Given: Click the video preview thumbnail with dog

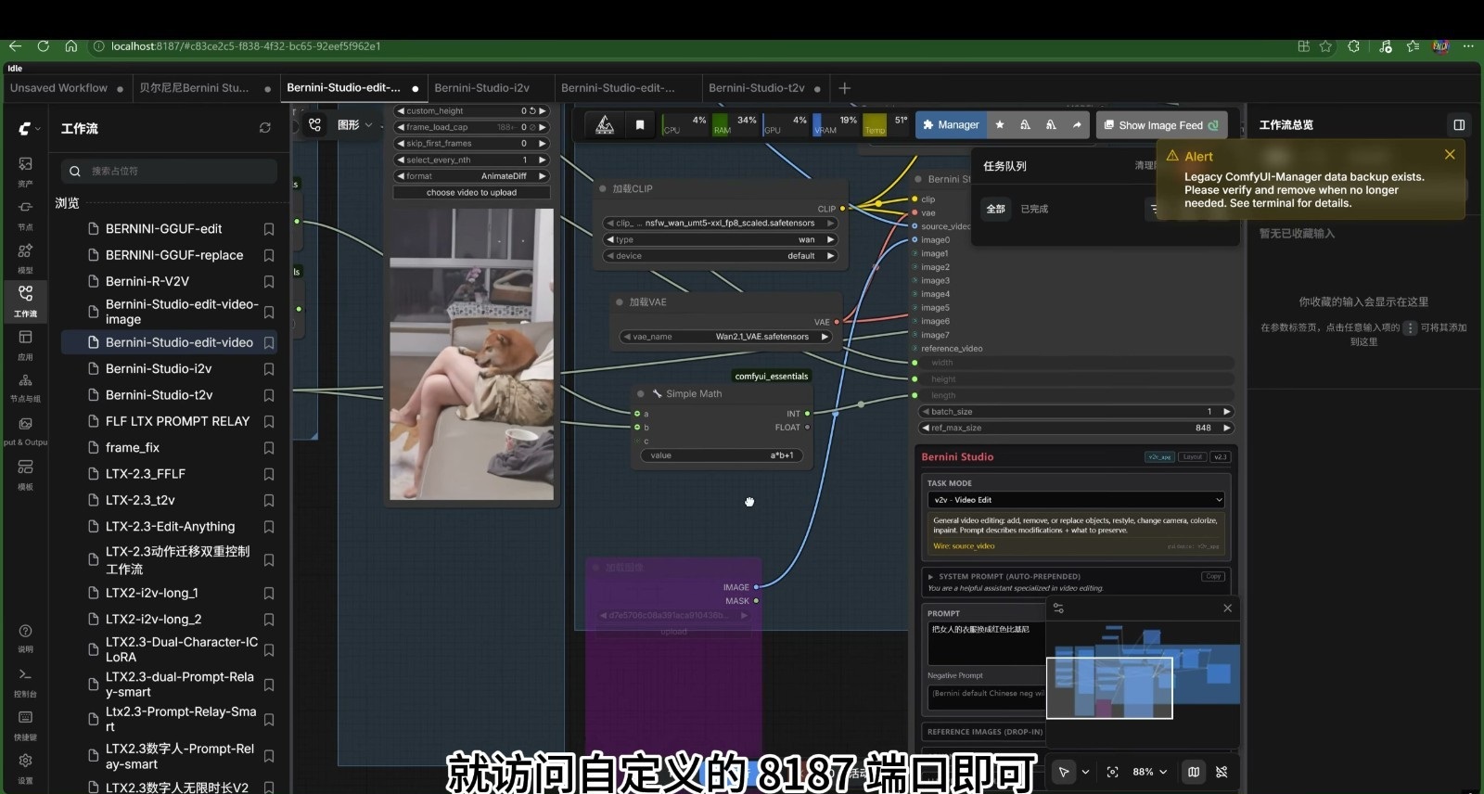Looking at the screenshot, I should click(471, 354).
